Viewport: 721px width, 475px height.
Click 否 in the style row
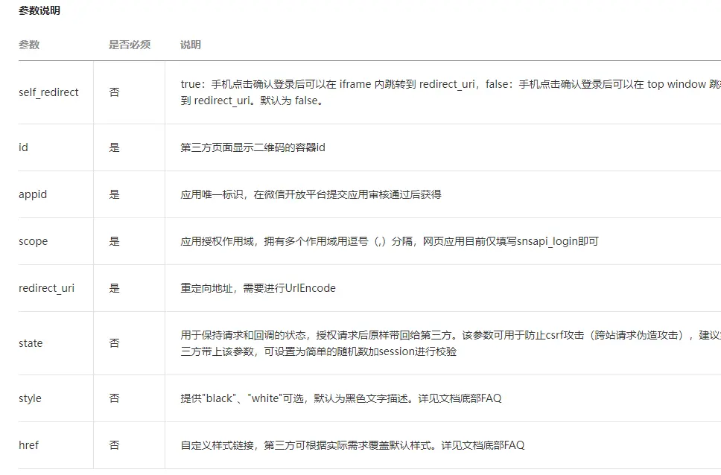click(x=114, y=398)
